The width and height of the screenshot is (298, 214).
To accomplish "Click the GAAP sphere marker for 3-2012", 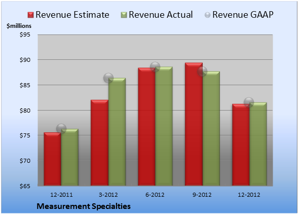I will [x=108, y=78].
